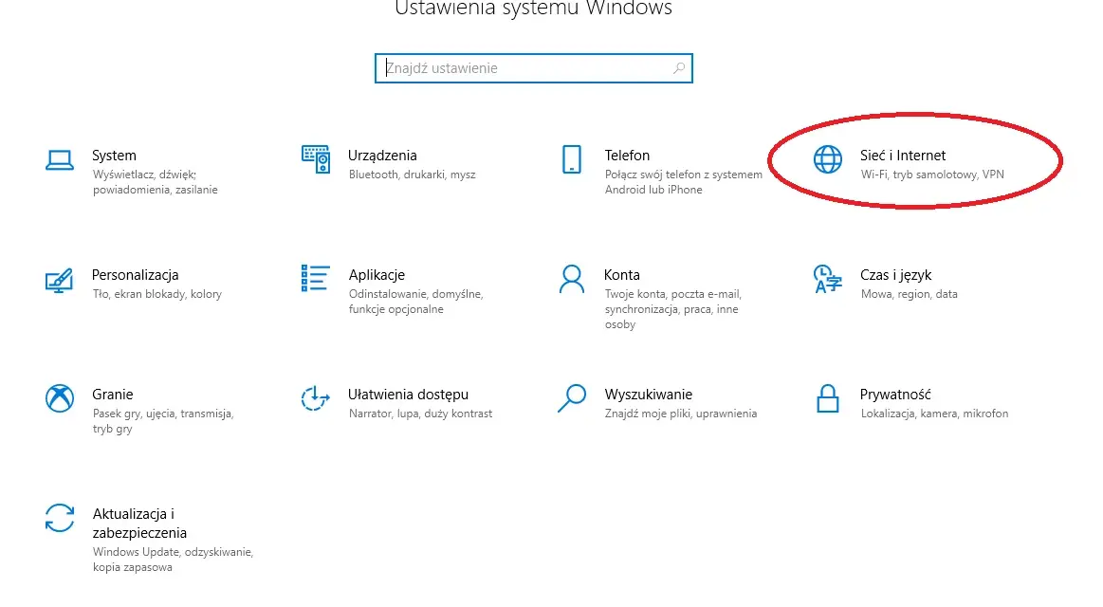Open the Personalizacja paintbrush icon
The image size is (1103, 607).
60,280
